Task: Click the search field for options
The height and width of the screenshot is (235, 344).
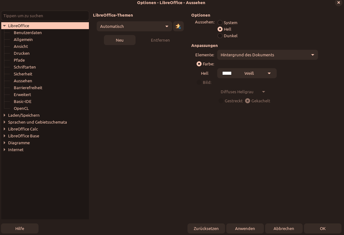Action: [45, 16]
